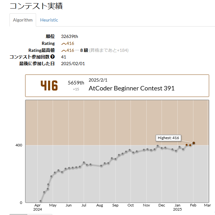This screenshot has height=215, width=215.
Task: Click the July 2024 peak data point
Action: click(84, 162)
